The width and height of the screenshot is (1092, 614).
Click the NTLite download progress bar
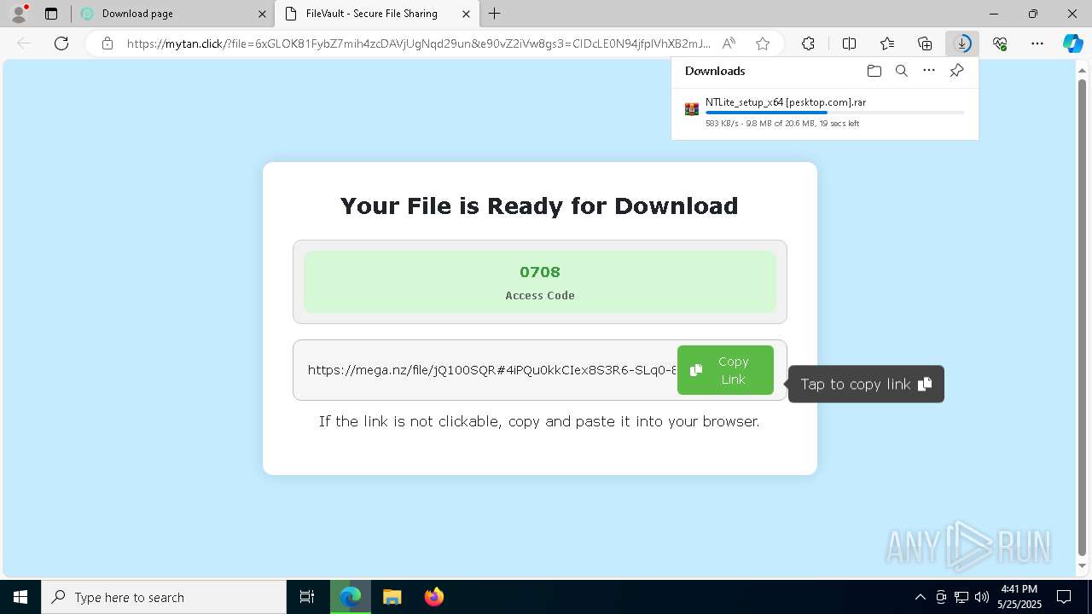tap(834, 113)
